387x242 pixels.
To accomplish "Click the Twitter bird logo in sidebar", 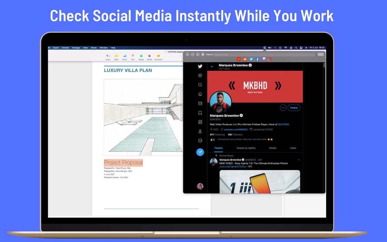I will (200, 66).
